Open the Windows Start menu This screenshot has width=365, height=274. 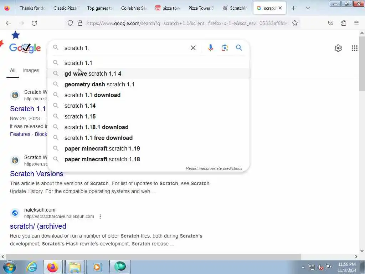(x=9, y=267)
